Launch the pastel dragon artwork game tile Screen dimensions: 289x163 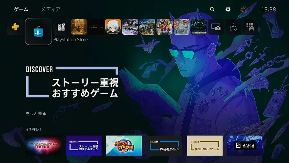point(181,27)
